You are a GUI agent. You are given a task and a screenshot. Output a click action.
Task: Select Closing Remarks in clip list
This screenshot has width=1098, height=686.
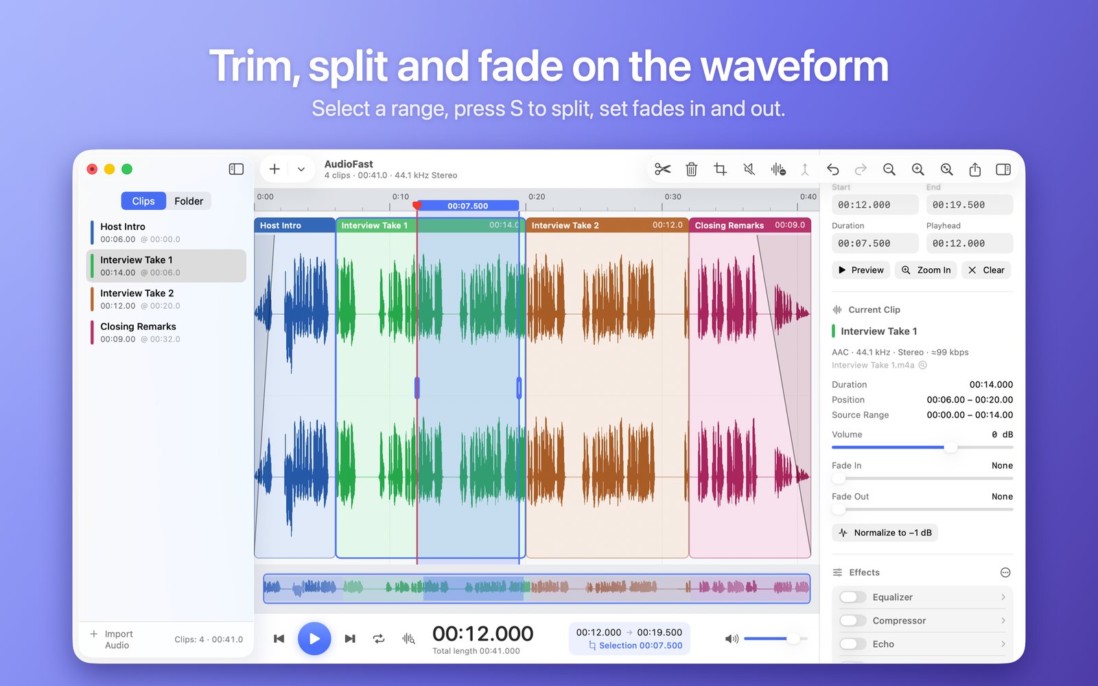pos(167,333)
